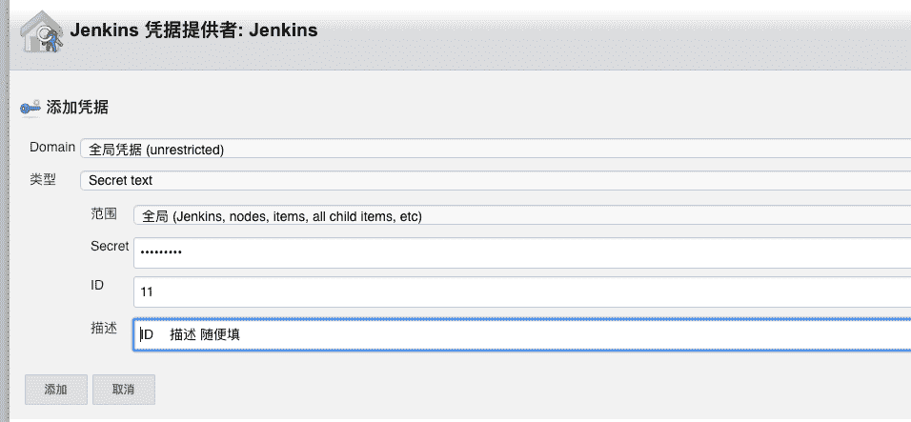Open the 类型 Secret text dropdown
The width and height of the screenshot is (911, 422).
[x=496, y=181]
